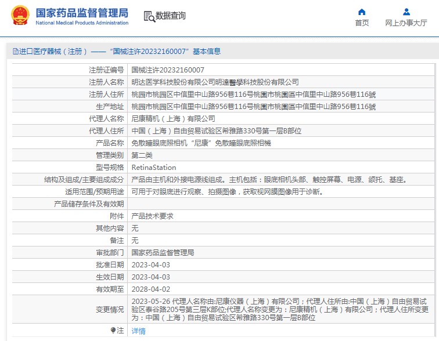Select the 注册人住所 address value

pyautogui.click(x=254, y=95)
